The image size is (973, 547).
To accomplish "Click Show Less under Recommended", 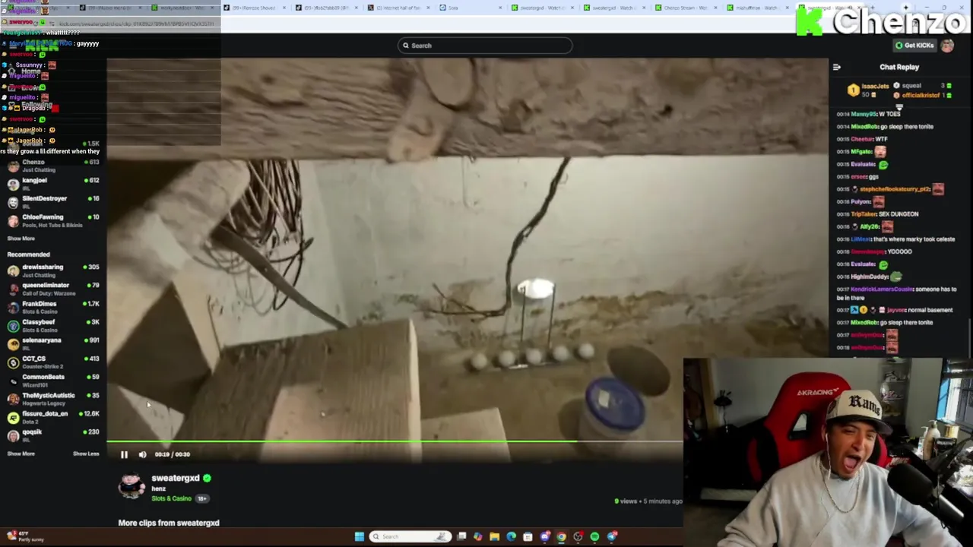I will 86,454.
